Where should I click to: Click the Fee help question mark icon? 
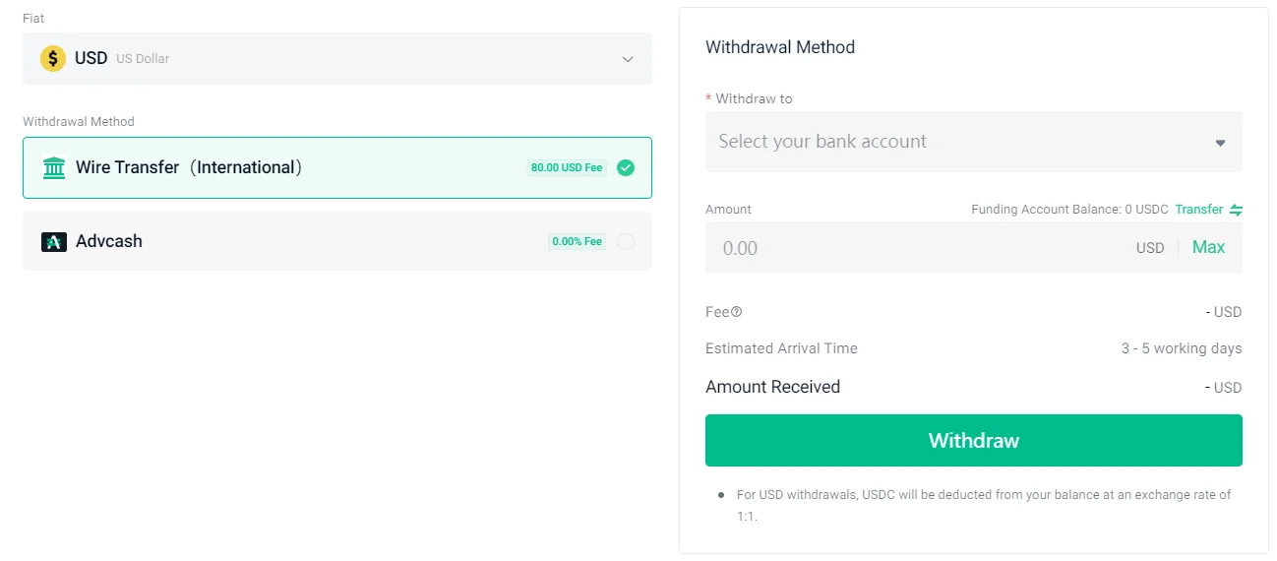coord(737,312)
